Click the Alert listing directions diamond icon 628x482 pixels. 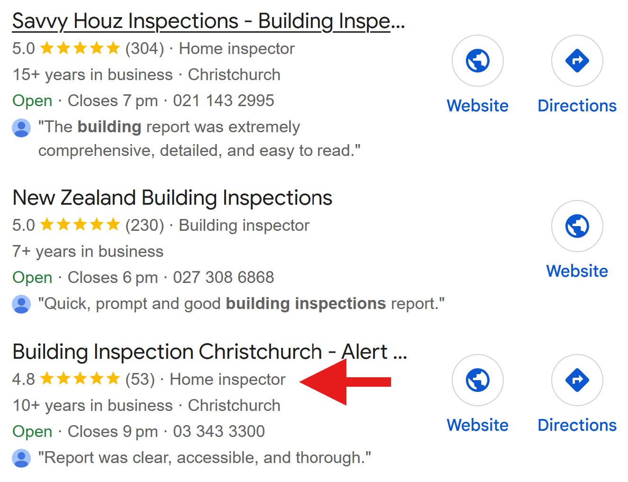(x=577, y=380)
